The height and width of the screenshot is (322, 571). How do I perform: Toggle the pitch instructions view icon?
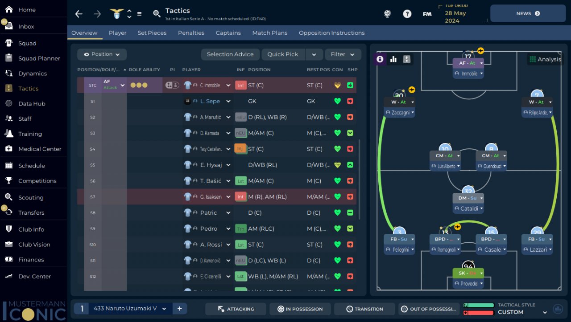pos(407,59)
